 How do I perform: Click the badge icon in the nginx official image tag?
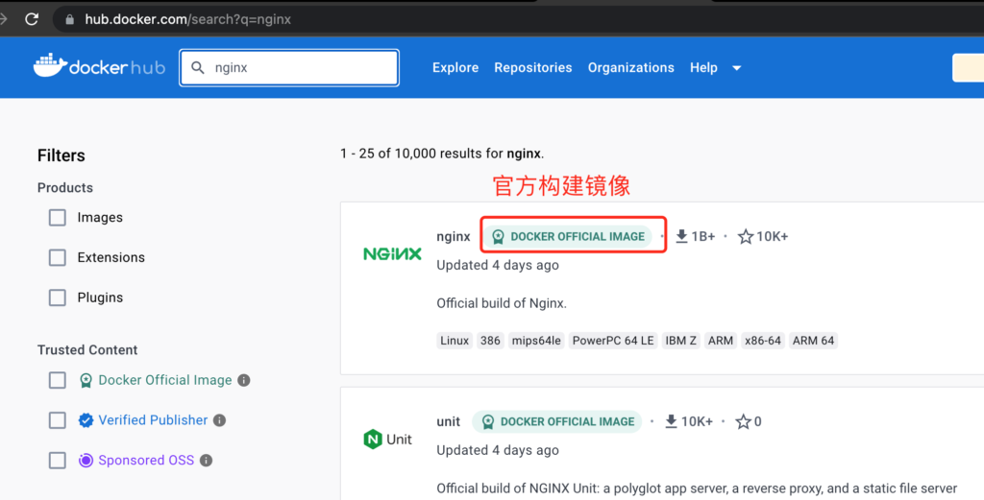tap(498, 237)
